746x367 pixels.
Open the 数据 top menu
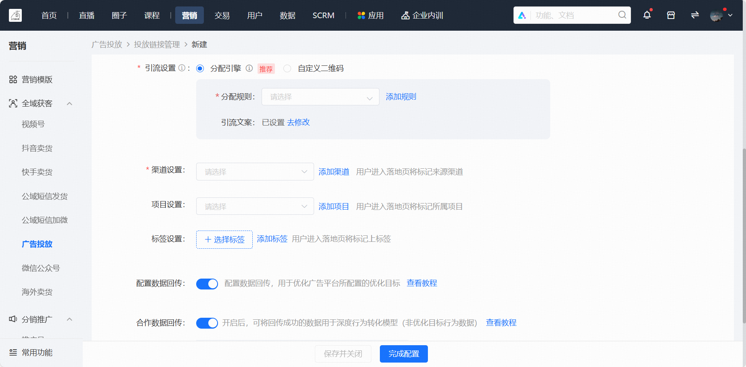click(x=287, y=15)
